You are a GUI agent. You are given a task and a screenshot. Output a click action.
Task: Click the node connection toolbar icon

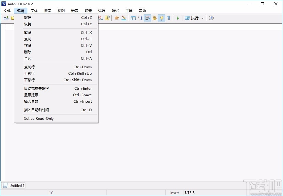[140, 18]
